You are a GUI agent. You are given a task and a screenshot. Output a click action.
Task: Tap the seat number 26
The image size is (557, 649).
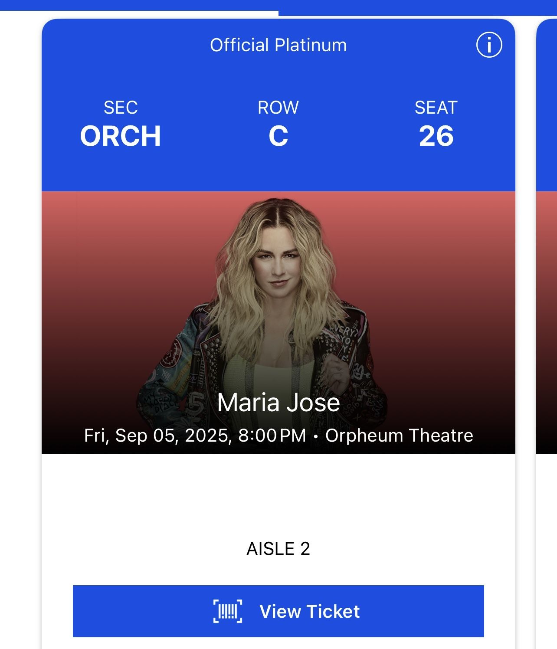(436, 136)
